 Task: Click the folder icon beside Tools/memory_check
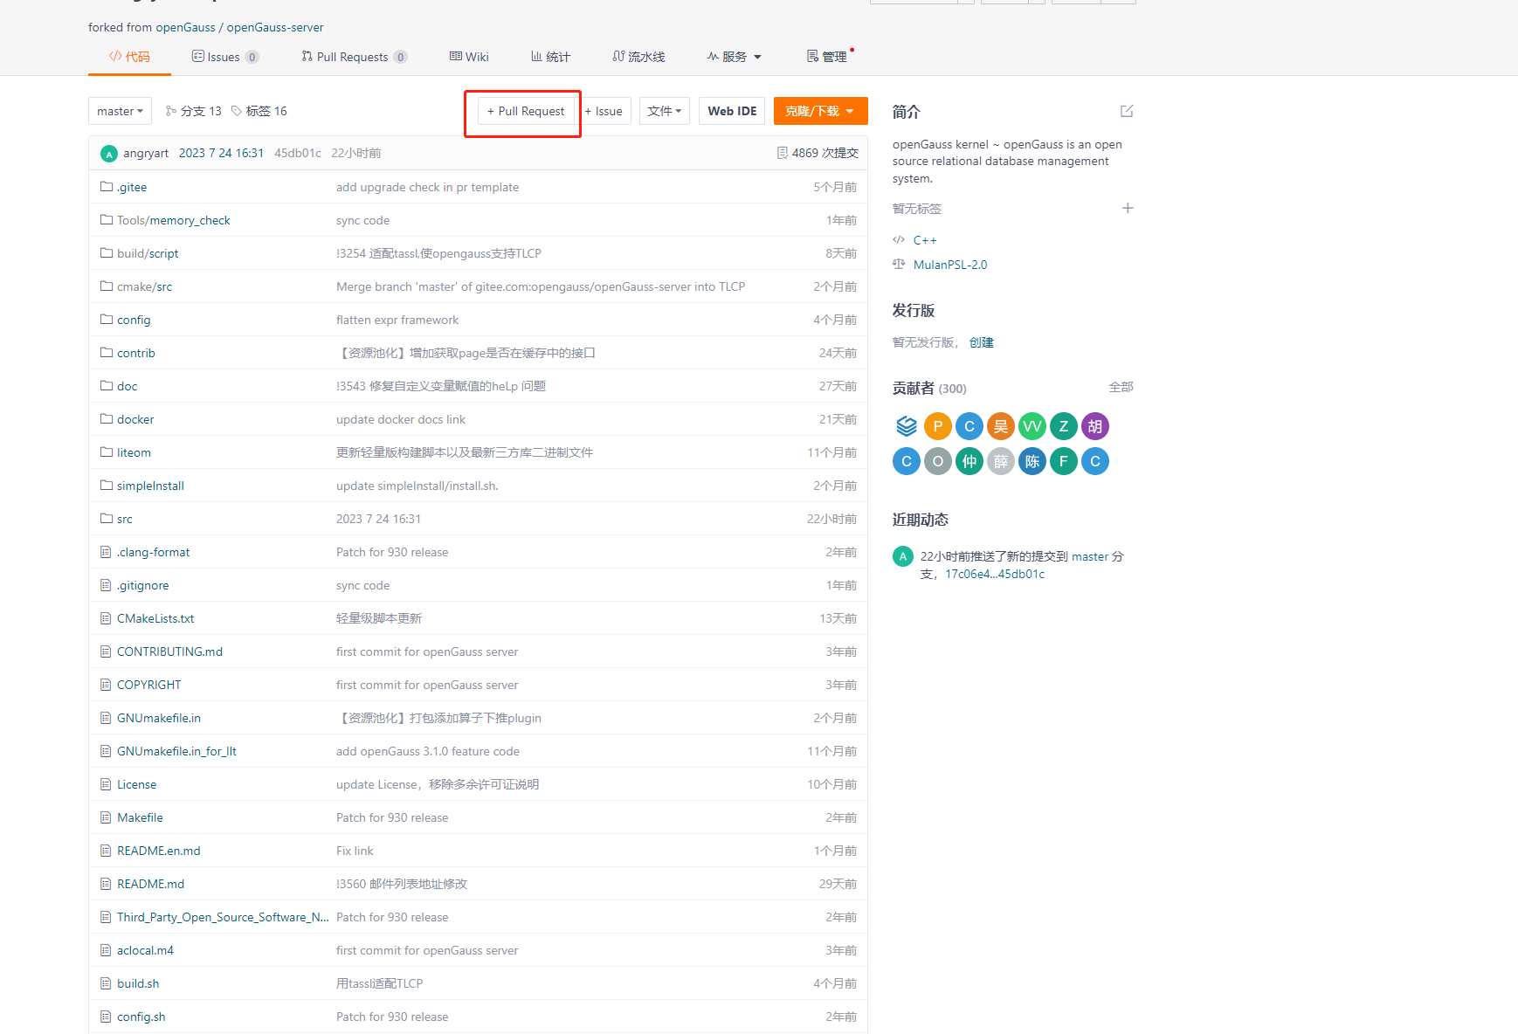click(x=107, y=220)
